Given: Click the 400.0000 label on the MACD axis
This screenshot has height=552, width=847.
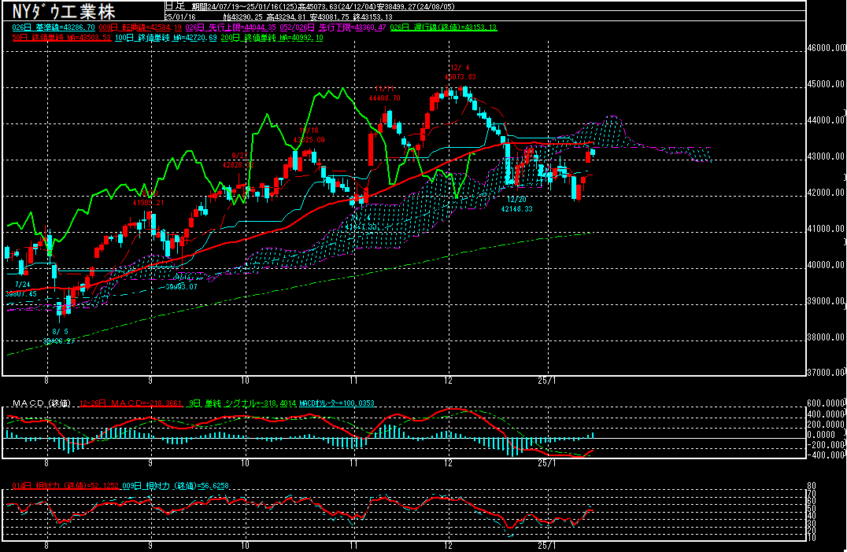Looking at the screenshot, I should [827, 414].
